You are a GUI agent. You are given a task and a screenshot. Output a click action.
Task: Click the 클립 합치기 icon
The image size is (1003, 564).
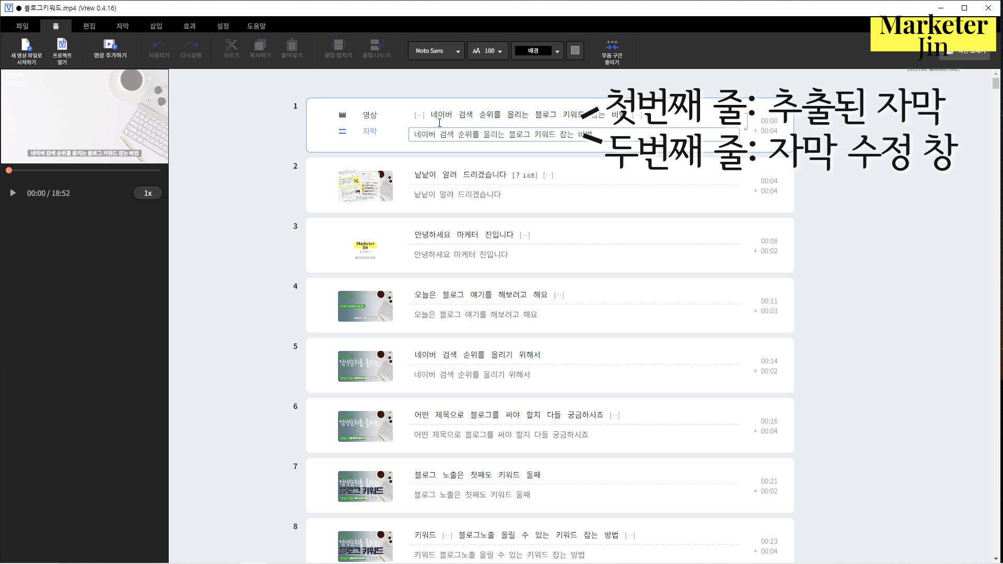[338, 45]
